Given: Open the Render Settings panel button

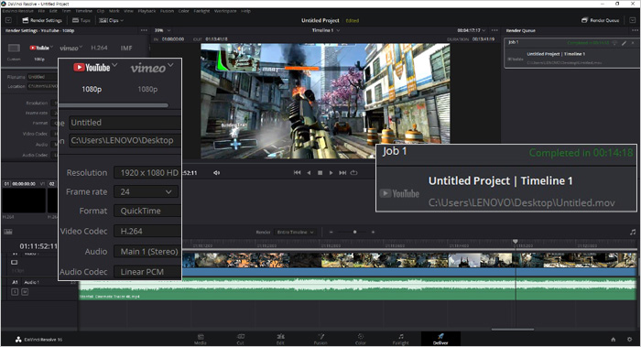Looking at the screenshot, I should click(x=42, y=20).
